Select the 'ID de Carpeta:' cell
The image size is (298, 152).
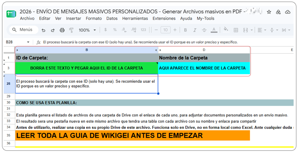pyautogui.click(x=87, y=58)
